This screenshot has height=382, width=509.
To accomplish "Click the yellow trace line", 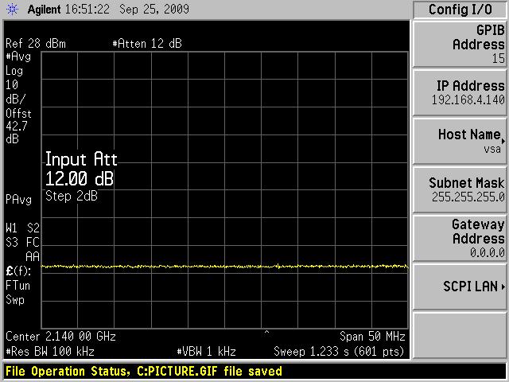I will pos(223,267).
